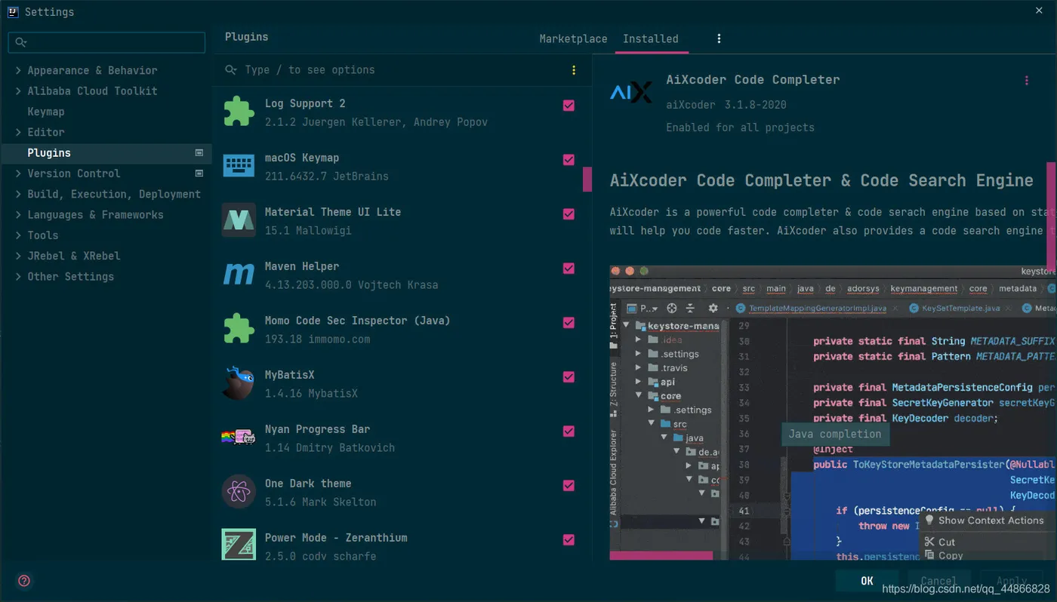Click the Cancel button

pos(938,581)
